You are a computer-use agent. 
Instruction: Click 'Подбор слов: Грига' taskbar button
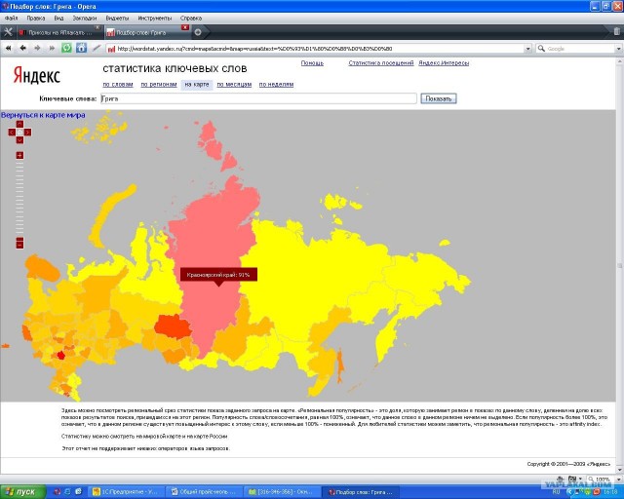[360, 492]
